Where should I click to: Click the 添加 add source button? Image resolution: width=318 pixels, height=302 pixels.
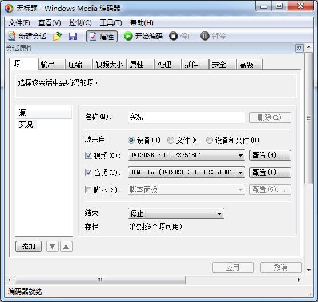pyautogui.click(x=29, y=247)
